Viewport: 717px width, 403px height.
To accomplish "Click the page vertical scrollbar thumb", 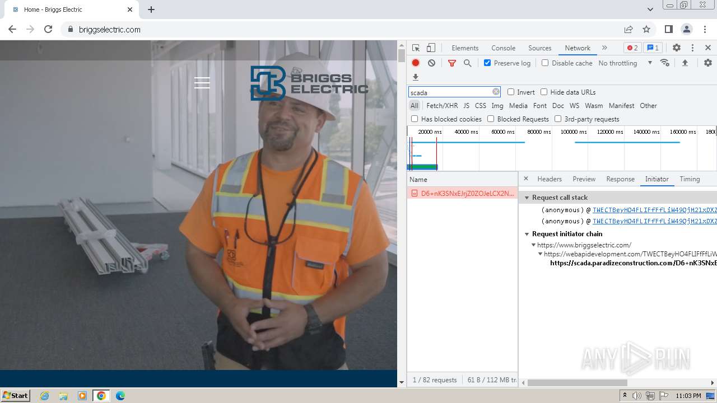I will click(x=401, y=55).
